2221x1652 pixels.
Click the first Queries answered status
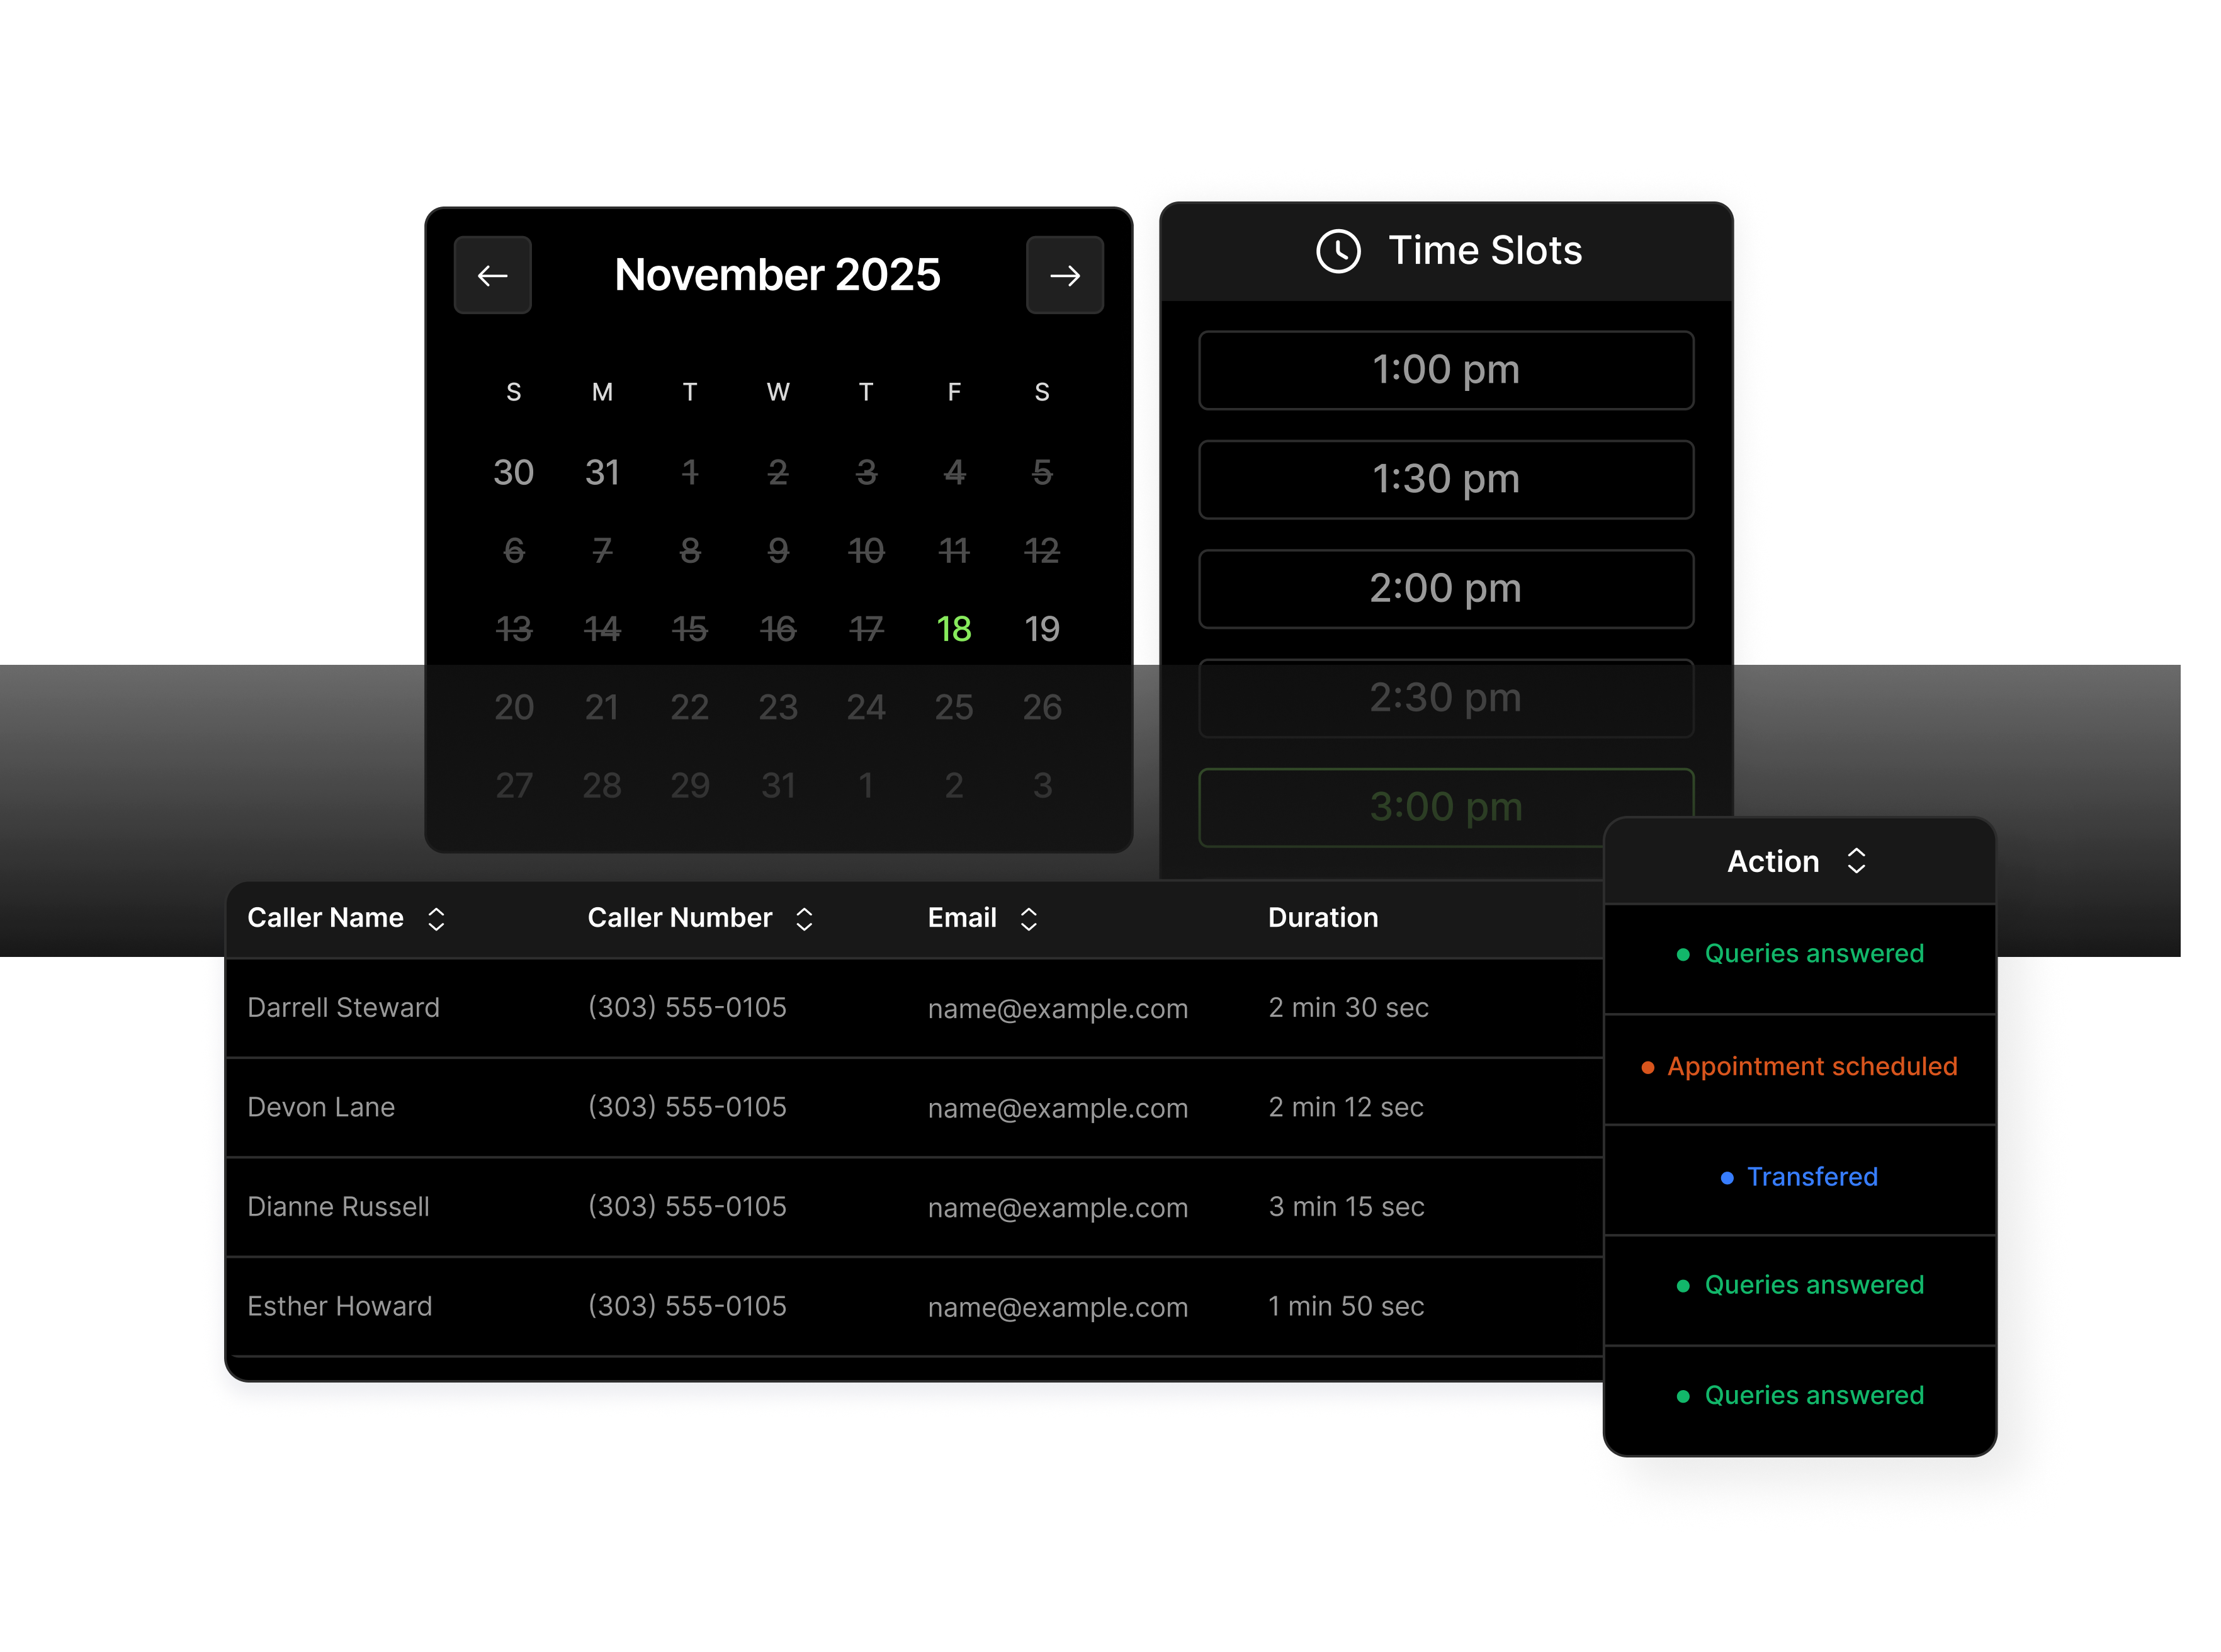tap(1813, 954)
